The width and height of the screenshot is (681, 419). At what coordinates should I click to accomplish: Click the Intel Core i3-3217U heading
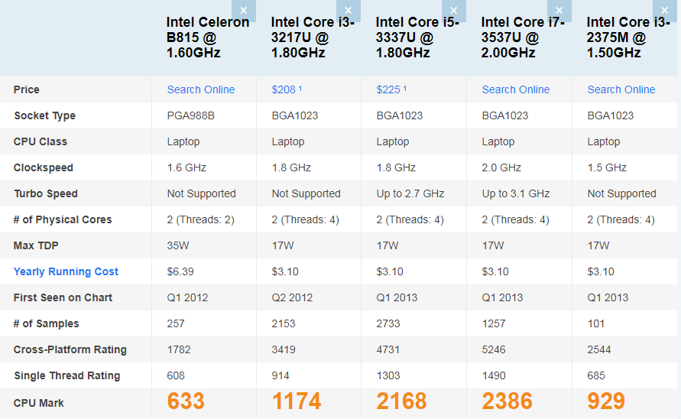click(x=311, y=37)
